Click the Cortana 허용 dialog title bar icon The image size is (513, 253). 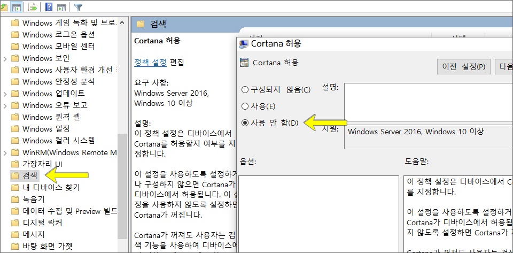pos(244,43)
